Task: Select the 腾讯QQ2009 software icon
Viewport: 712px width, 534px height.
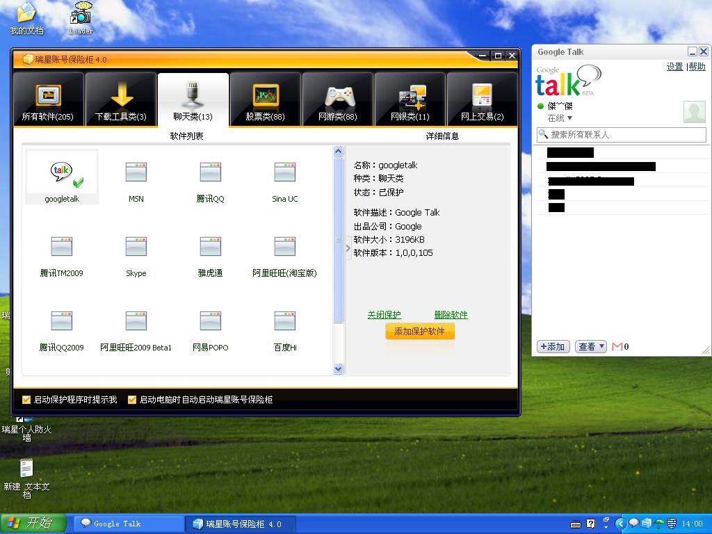Action: pos(62,321)
